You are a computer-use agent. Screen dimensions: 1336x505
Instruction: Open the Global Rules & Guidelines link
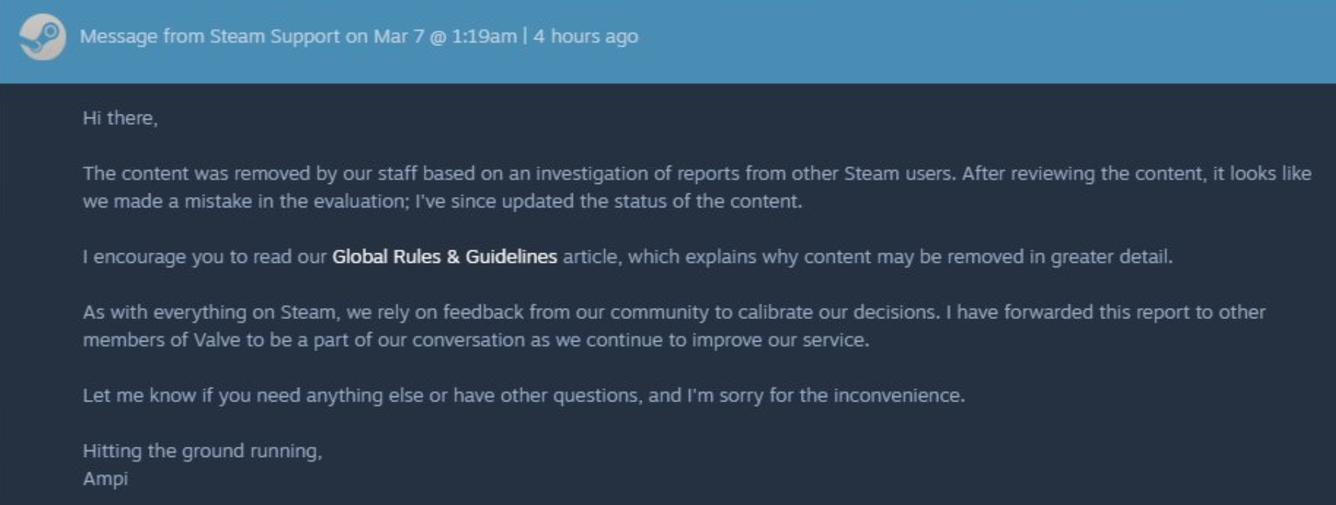tap(444, 257)
